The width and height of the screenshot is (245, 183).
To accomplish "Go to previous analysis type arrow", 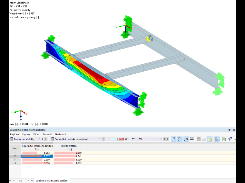I will click(x=43, y=139).
